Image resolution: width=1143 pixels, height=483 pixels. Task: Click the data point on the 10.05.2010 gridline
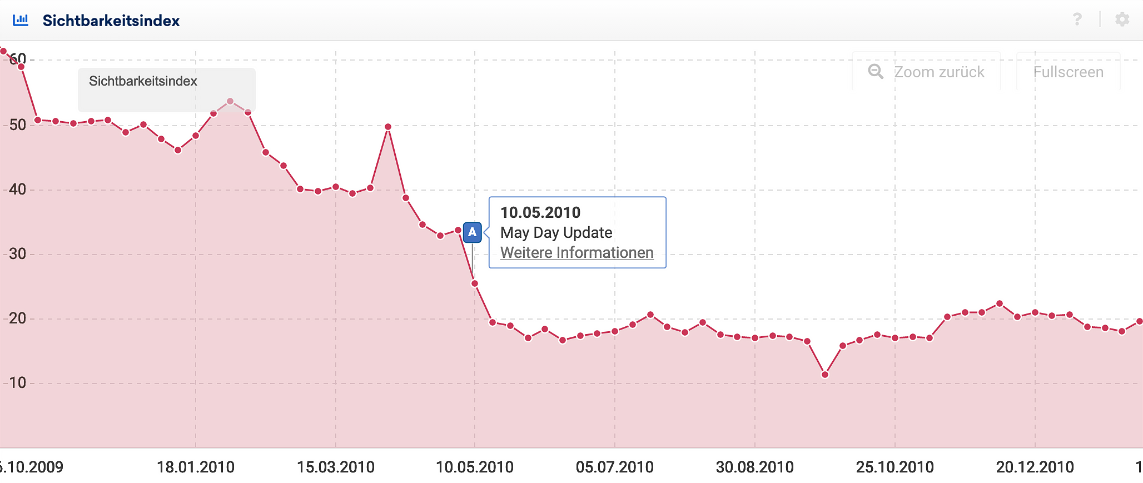point(475,283)
